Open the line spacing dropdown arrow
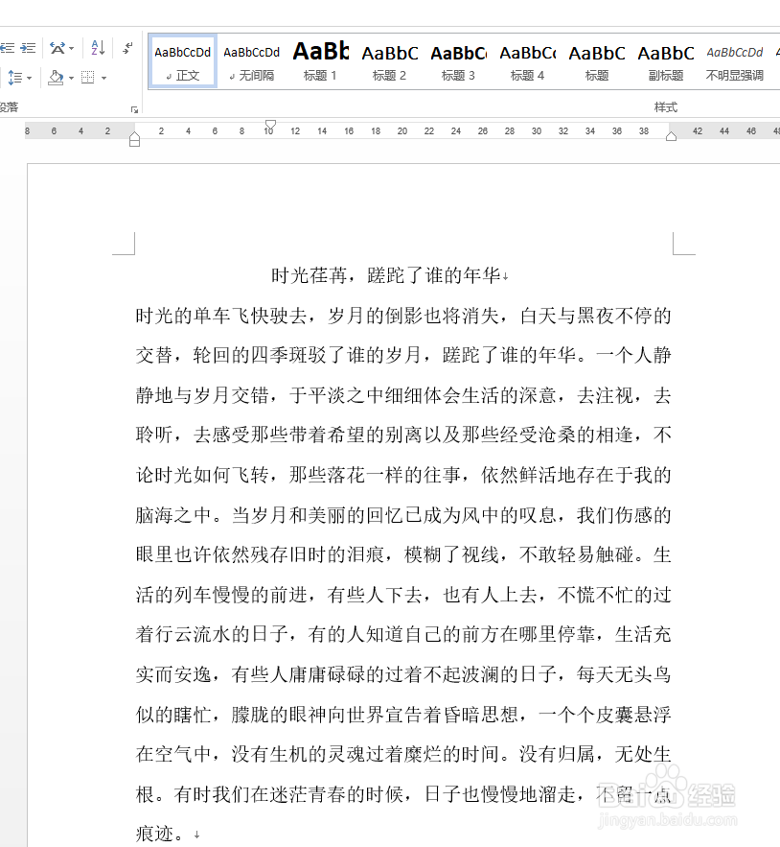The image size is (780, 847). (29, 78)
